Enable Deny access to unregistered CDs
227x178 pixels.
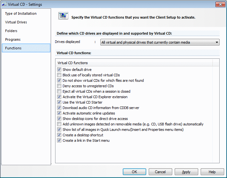[59, 86]
